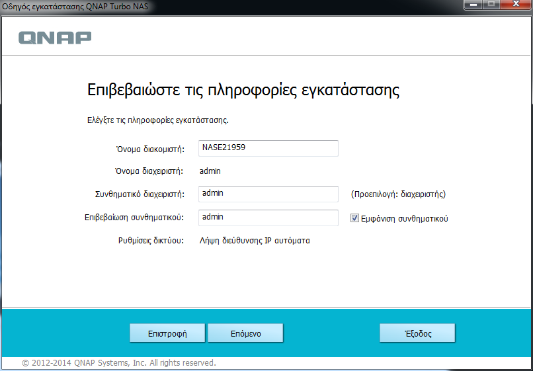Click the Συνθηματικό διαχειριστή label
This screenshot has width=533, height=371.
[140, 194]
